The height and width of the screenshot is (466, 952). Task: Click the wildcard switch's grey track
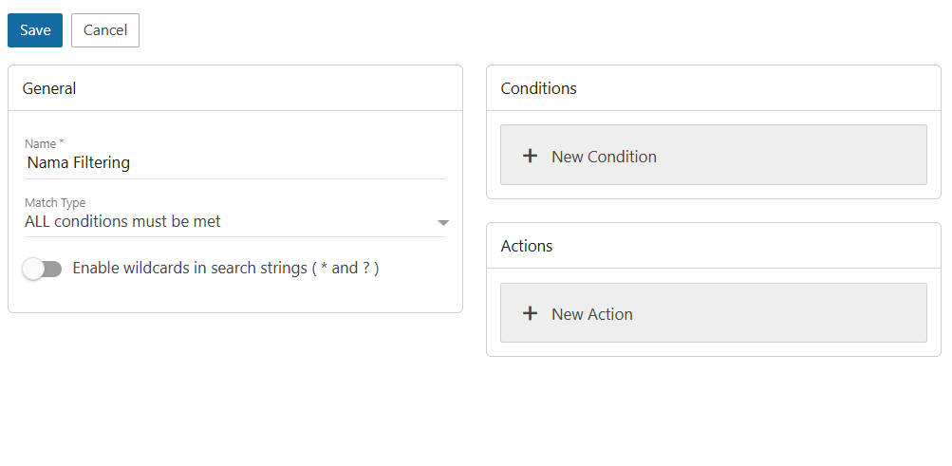coord(52,270)
